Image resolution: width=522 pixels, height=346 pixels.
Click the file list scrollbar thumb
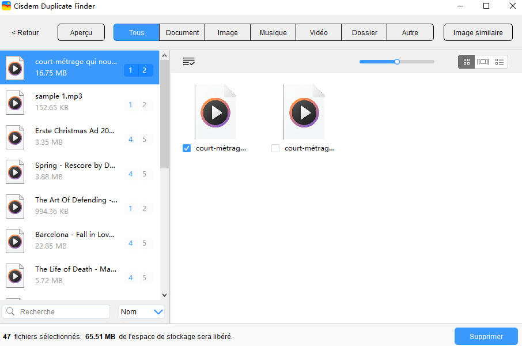164,114
